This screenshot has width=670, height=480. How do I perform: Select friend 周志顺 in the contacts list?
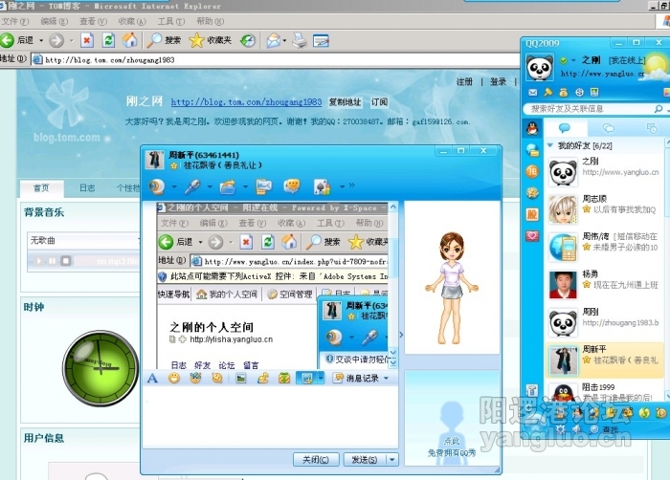click(x=605, y=209)
